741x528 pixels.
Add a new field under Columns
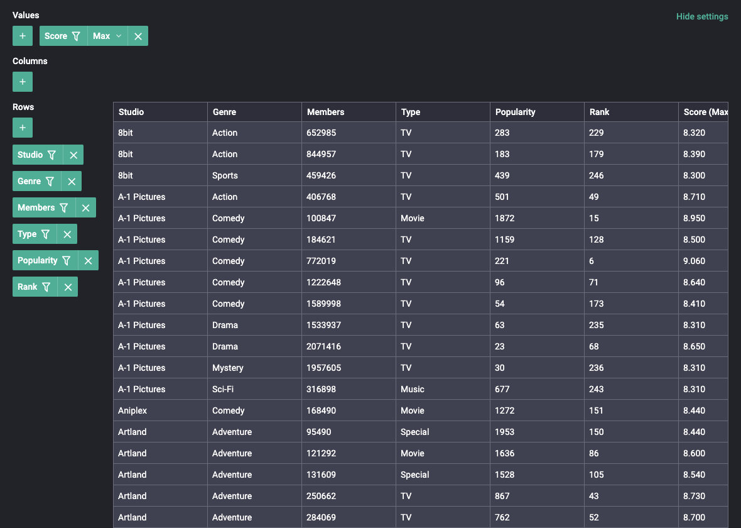[x=23, y=82]
